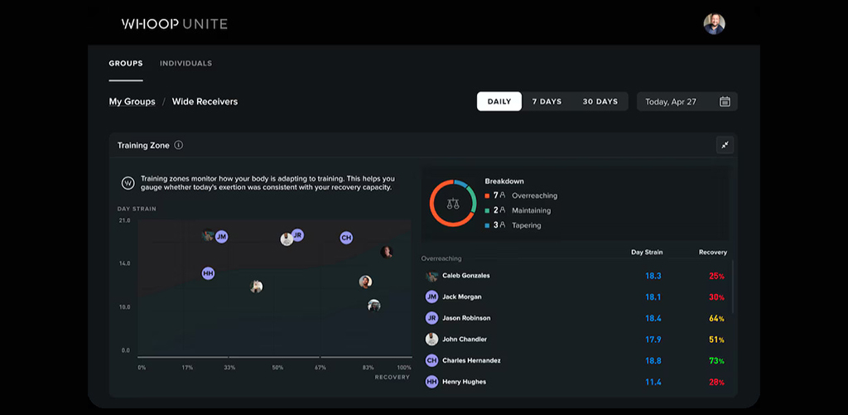Click the balance scale donut icon
This screenshot has height=415, width=848.
pos(452,203)
